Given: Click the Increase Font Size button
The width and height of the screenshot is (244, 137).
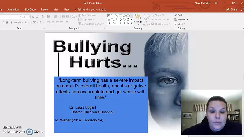Looking at the screenshot, I should 33,17.
